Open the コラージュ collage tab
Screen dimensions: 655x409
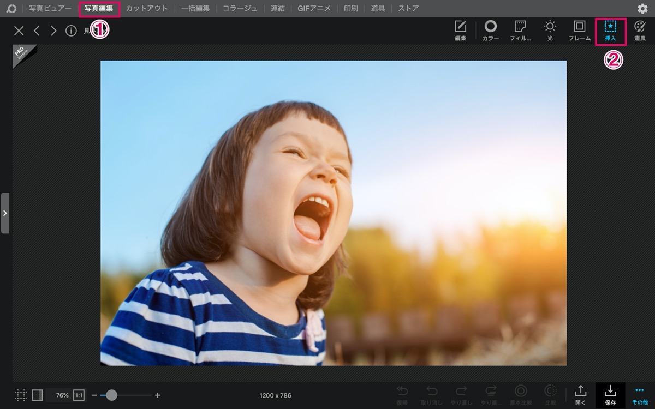pyautogui.click(x=240, y=9)
